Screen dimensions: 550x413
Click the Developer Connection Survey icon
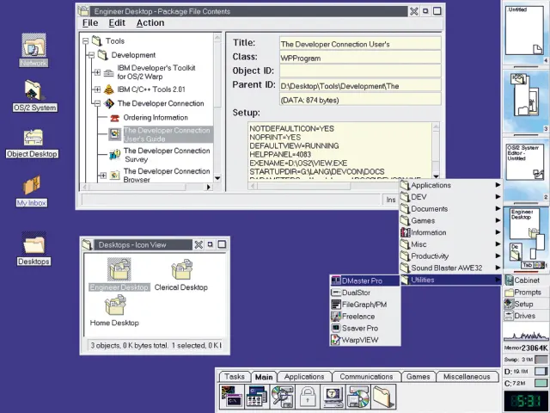pyautogui.click(x=114, y=155)
